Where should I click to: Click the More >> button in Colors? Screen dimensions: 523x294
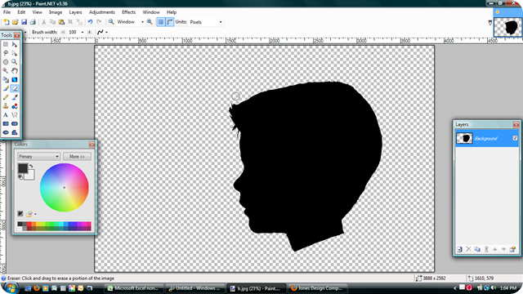[x=77, y=157]
